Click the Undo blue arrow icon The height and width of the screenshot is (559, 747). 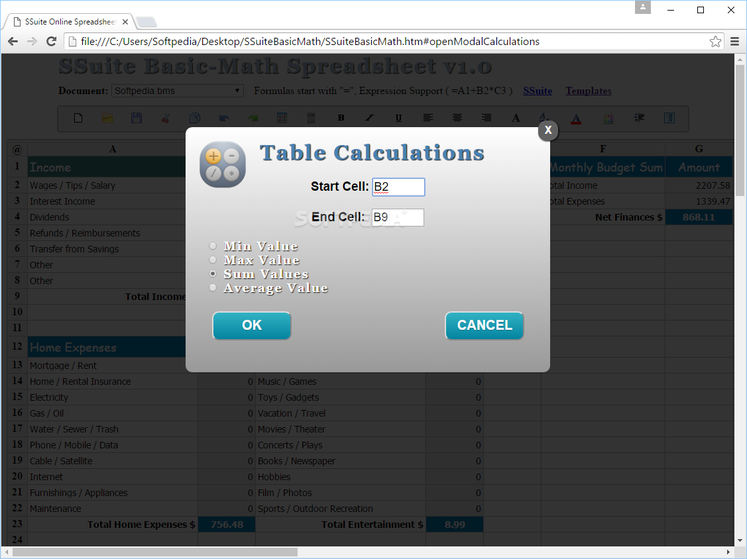tap(224, 118)
